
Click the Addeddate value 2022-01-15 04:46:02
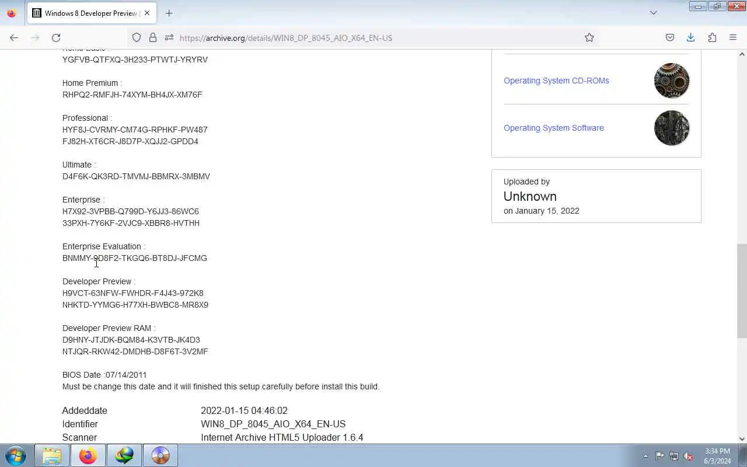tap(244, 410)
